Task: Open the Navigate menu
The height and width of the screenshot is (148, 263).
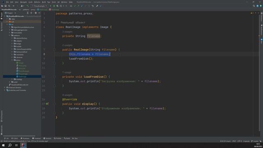Action: [x=23, y=2]
